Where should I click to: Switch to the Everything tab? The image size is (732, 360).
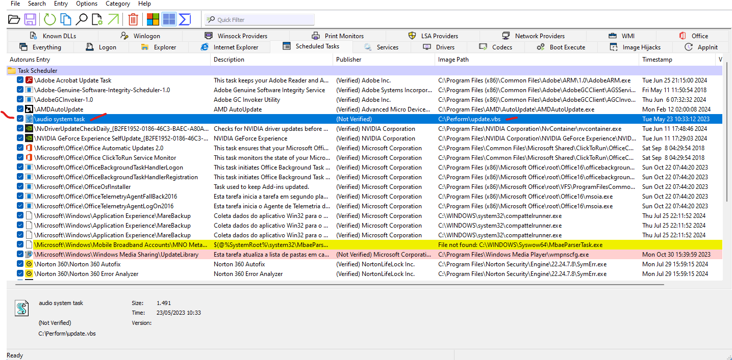click(x=40, y=47)
